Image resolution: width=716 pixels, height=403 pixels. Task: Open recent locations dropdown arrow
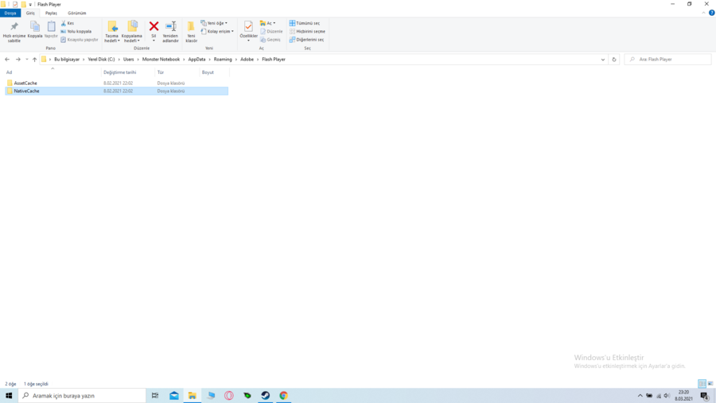pyautogui.click(x=27, y=60)
